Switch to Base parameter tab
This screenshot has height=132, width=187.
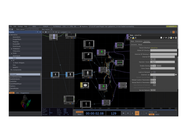[132, 41]
